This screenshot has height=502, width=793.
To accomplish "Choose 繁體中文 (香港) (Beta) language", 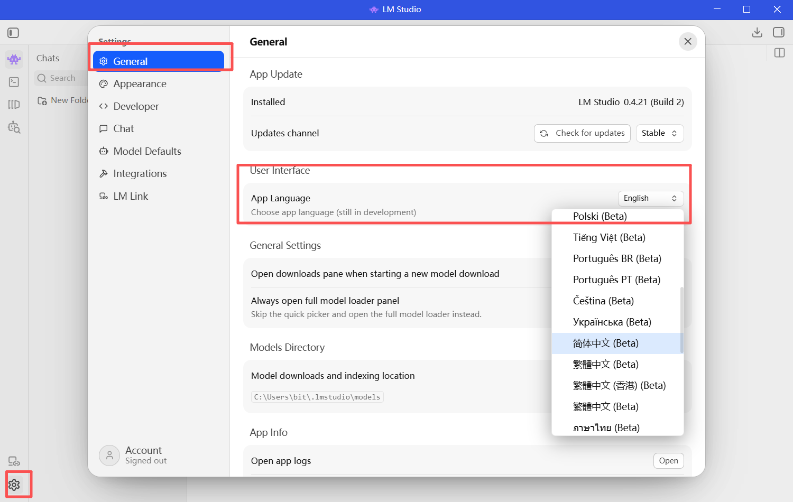I will tap(617, 385).
